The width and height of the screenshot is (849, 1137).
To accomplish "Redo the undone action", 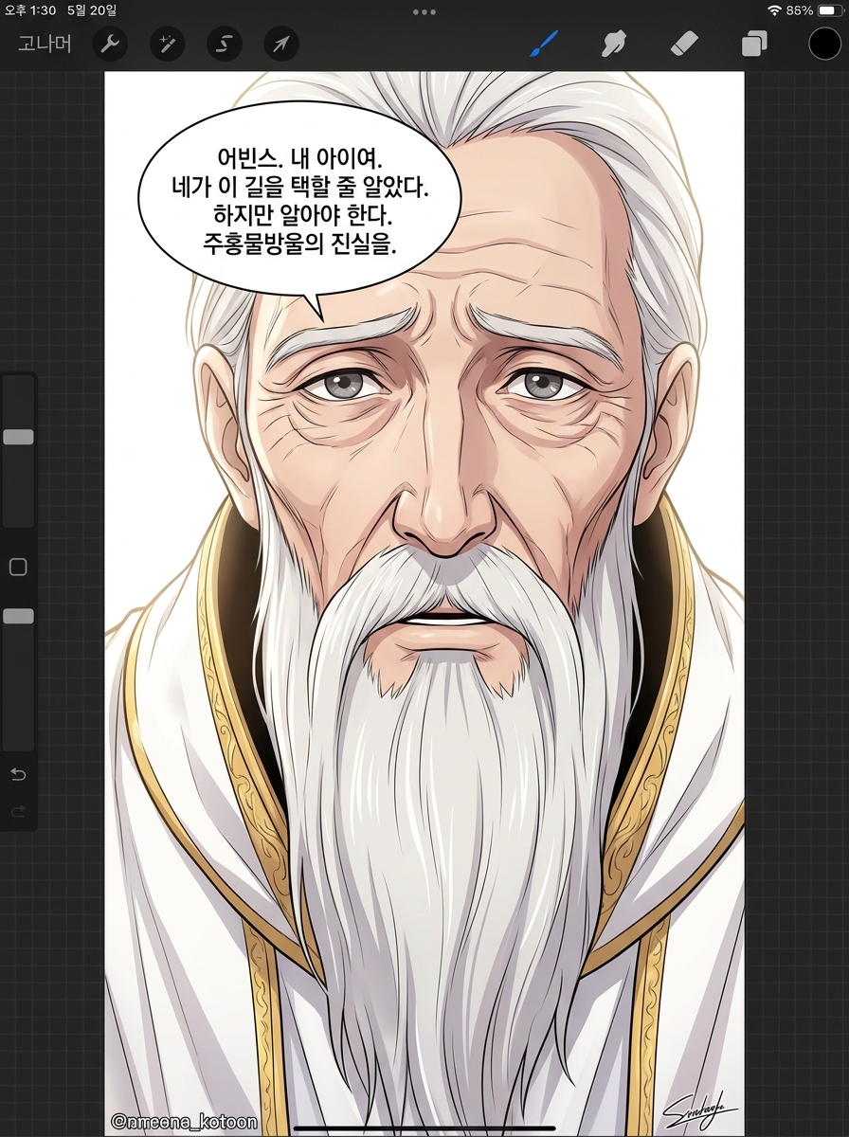I will (x=18, y=811).
